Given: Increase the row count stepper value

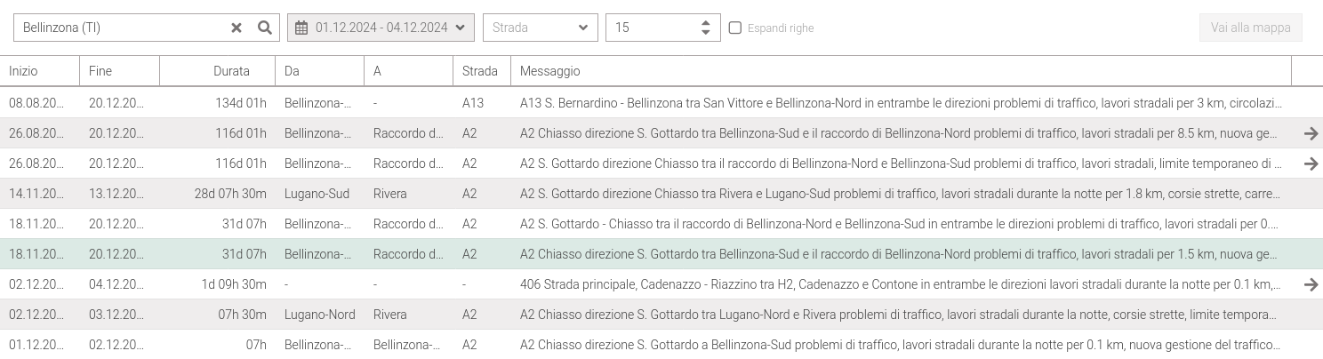Looking at the screenshot, I should 705,22.
